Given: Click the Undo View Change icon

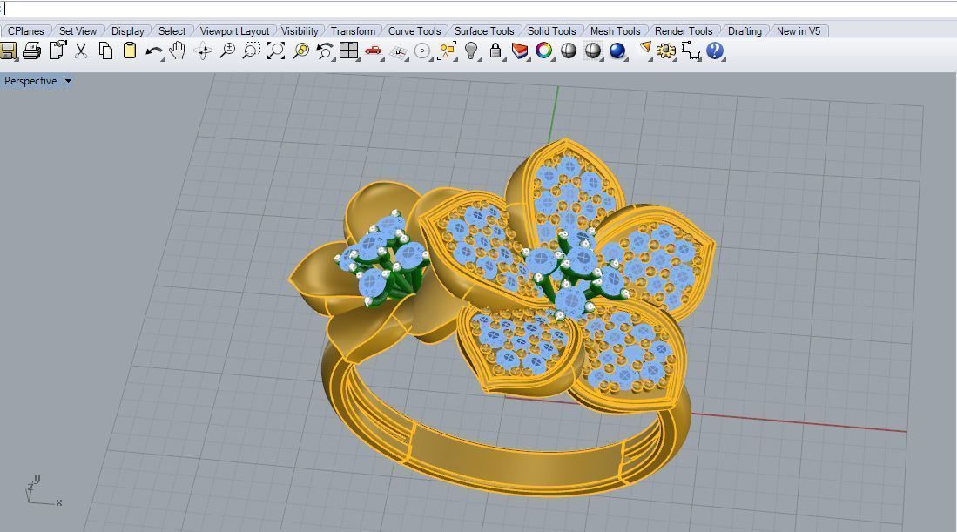Looking at the screenshot, I should point(325,51).
